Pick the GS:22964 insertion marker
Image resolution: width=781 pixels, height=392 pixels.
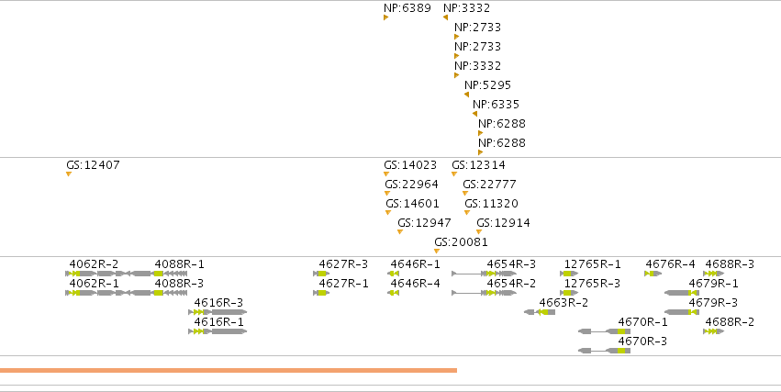pos(387,194)
